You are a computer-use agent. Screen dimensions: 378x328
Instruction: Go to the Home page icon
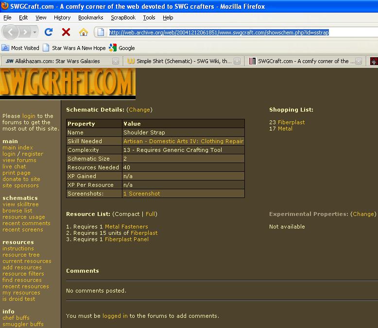[x=84, y=33]
